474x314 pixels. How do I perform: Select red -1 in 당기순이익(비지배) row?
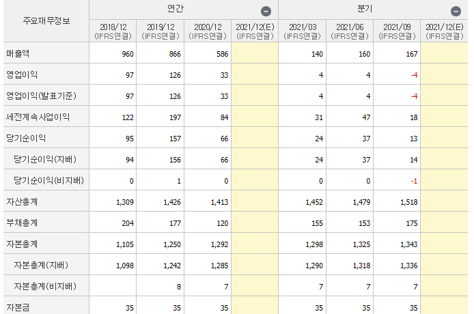point(414,181)
